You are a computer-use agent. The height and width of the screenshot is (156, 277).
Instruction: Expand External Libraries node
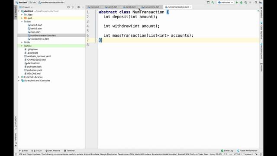pyautogui.click(x=19, y=77)
